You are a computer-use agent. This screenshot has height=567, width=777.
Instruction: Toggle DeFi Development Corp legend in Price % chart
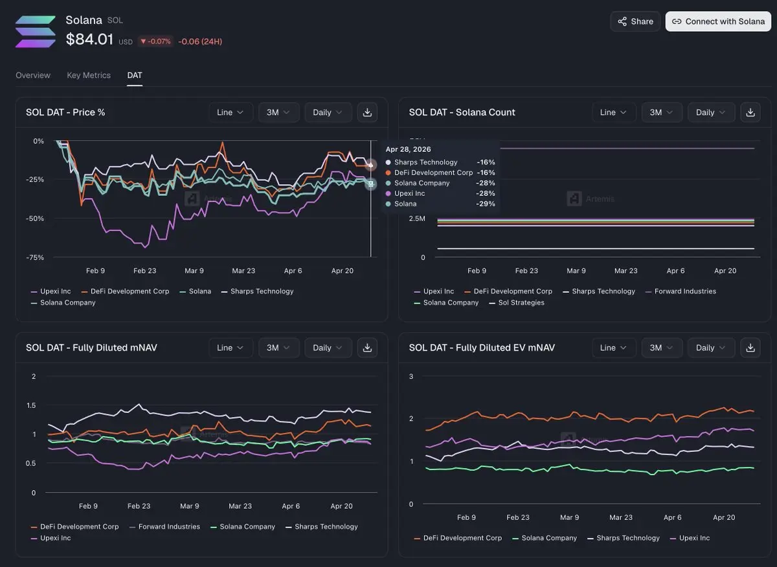click(125, 292)
